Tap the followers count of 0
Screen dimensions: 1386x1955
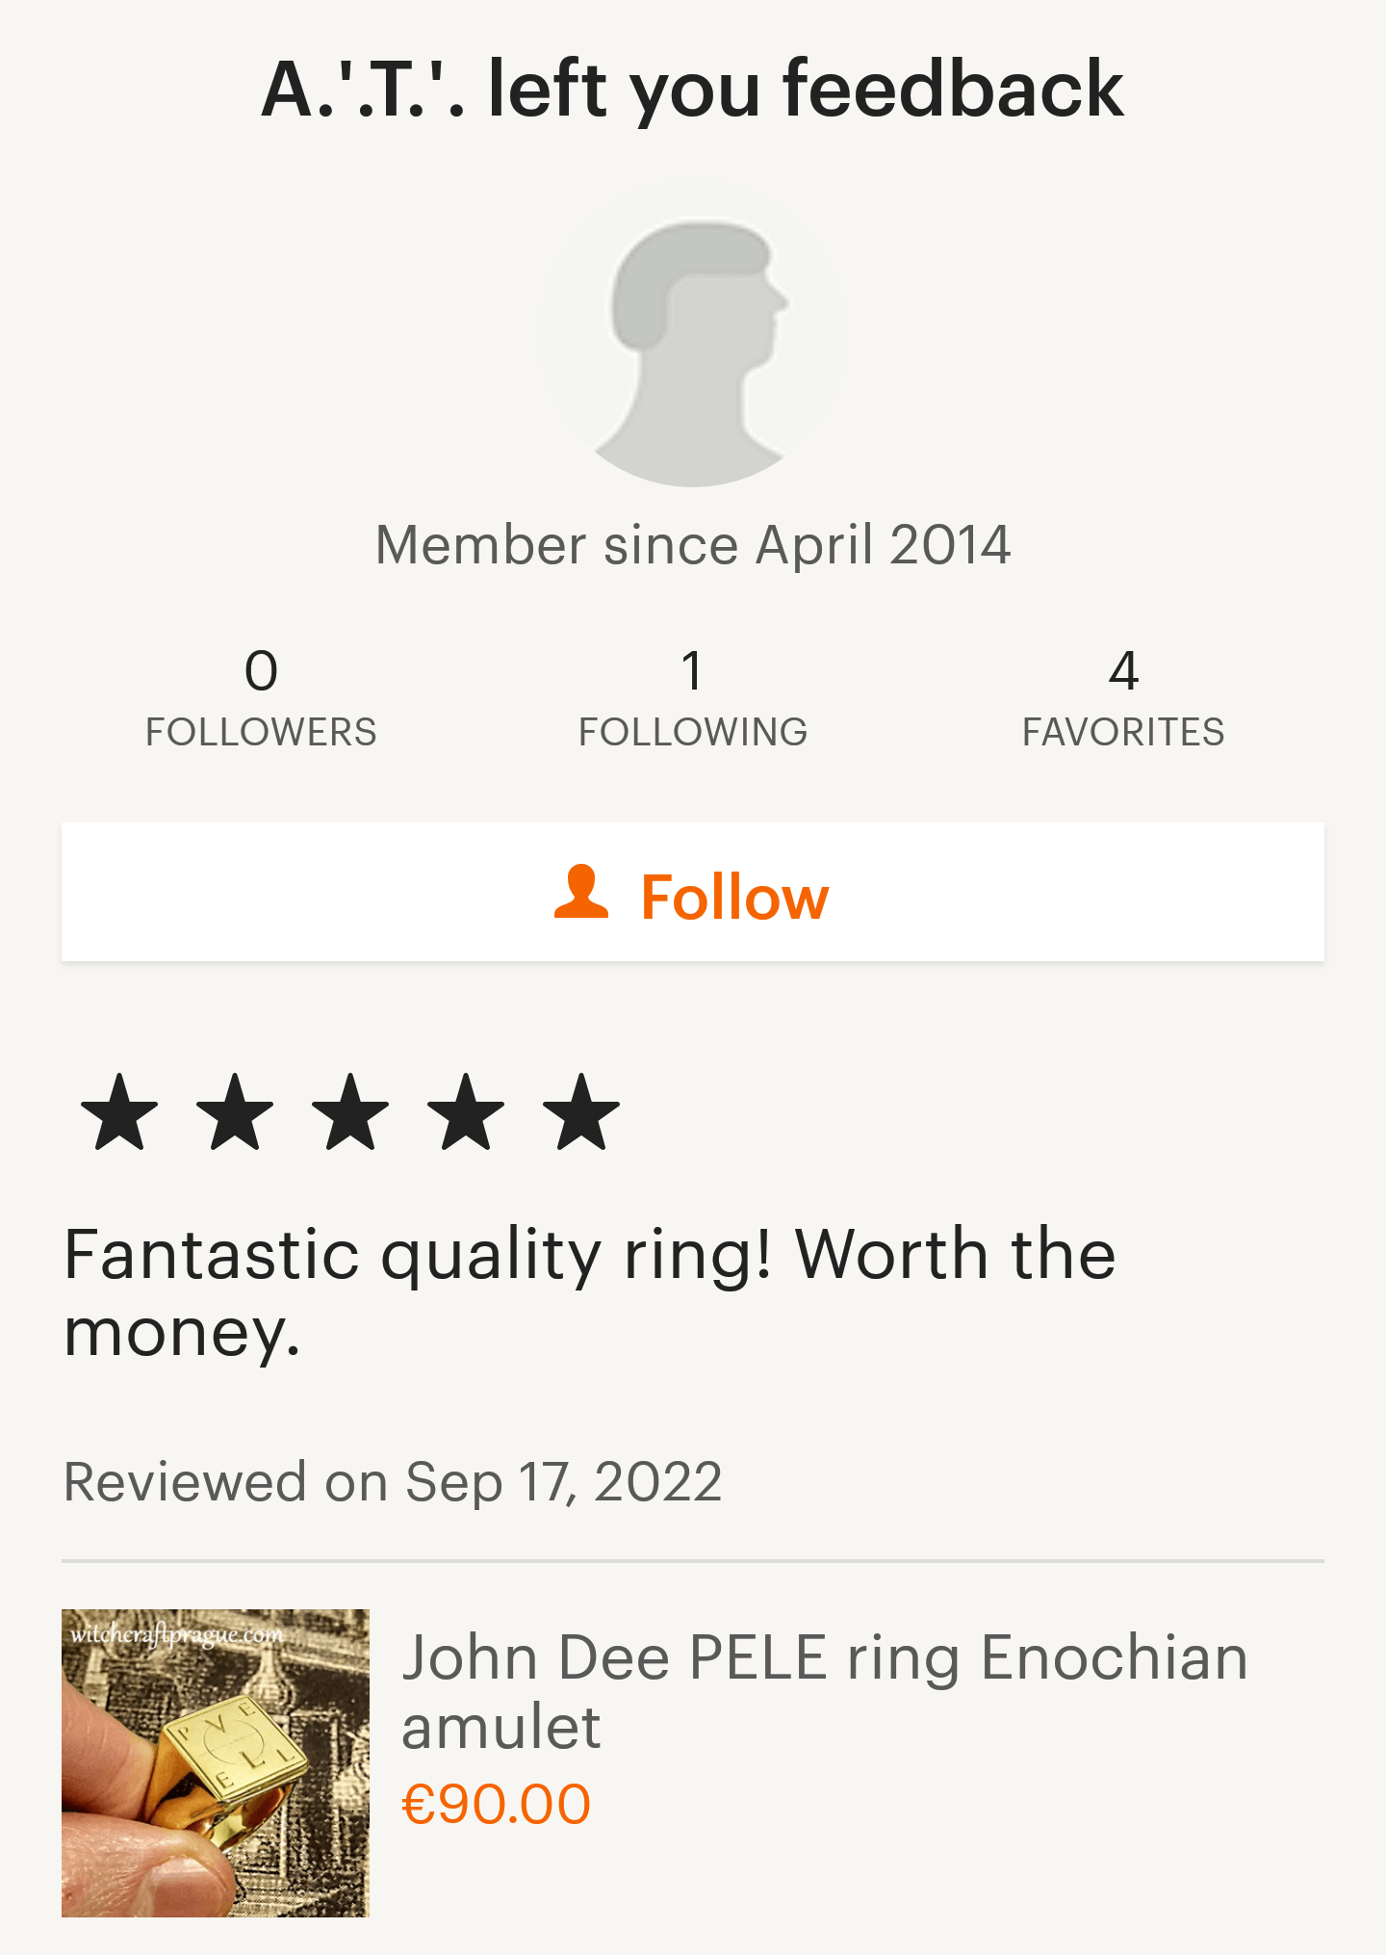(x=261, y=670)
